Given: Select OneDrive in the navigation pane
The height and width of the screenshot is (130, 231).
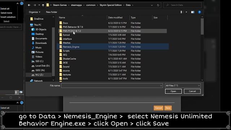Looking at the screenshot, I should pos(37,19).
